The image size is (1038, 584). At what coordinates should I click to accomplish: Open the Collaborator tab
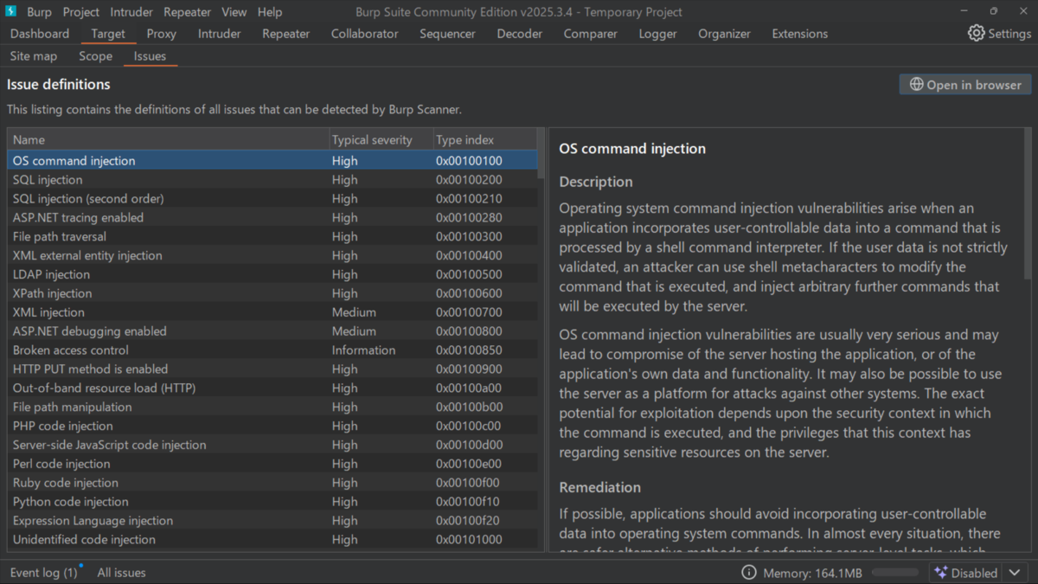click(x=364, y=34)
